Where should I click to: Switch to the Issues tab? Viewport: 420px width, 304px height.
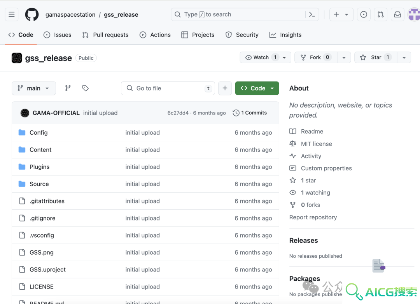(x=57, y=35)
